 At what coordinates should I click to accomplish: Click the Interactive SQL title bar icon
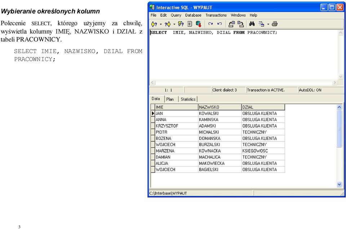[152, 7]
